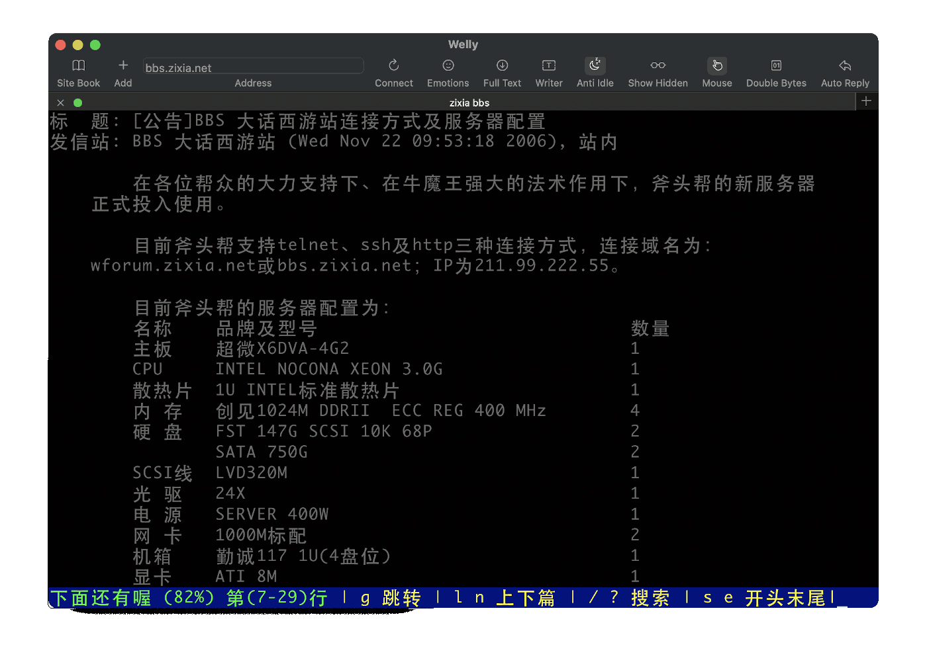Click the plus to open a new tab
This screenshot has height=672, width=927.
[866, 101]
